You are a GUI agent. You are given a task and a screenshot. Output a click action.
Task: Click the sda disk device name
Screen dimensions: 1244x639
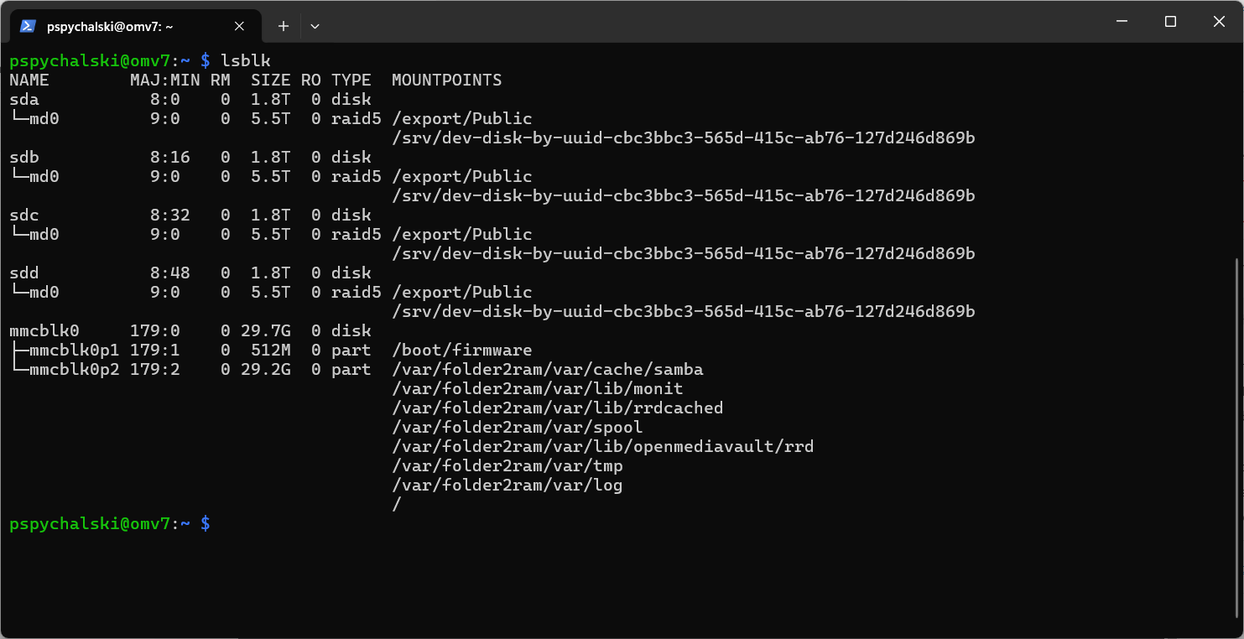pos(23,99)
